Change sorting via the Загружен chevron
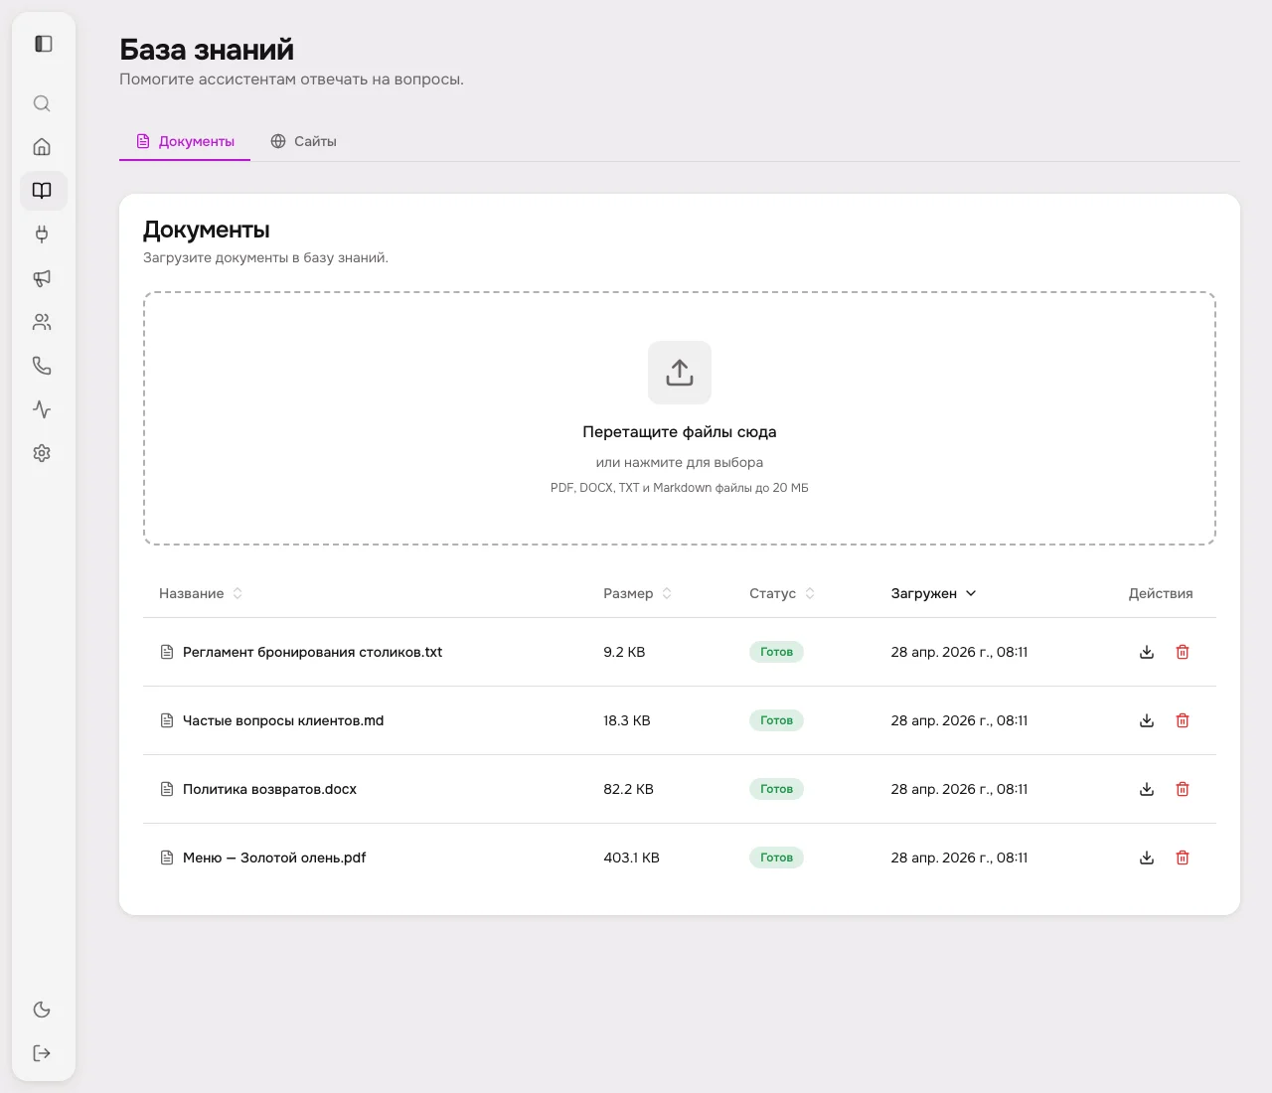Image resolution: width=1272 pixels, height=1093 pixels. (x=971, y=593)
